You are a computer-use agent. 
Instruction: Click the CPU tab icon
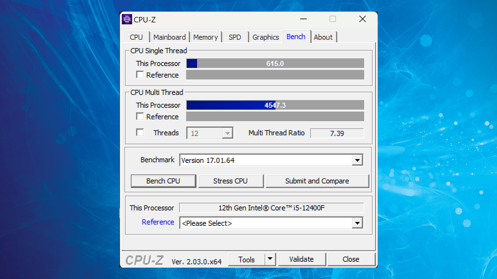click(x=136, y=37)
